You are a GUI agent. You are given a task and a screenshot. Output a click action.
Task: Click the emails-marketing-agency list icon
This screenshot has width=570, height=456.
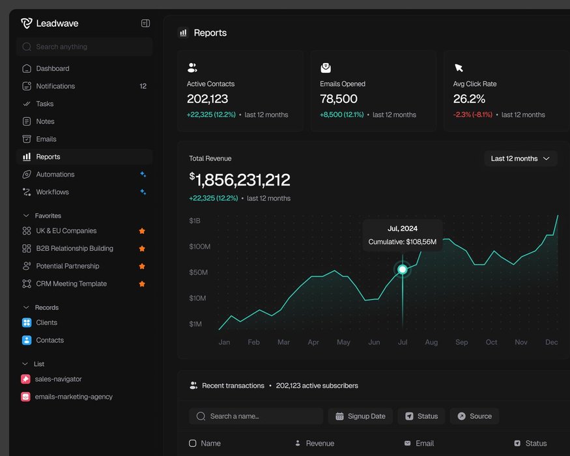pos(26,397)
